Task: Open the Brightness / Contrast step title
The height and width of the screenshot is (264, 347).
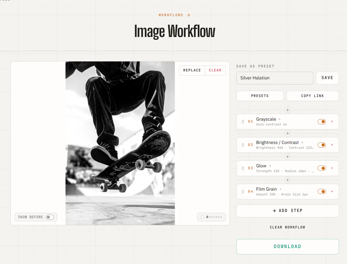Action: tap(277, 143)
